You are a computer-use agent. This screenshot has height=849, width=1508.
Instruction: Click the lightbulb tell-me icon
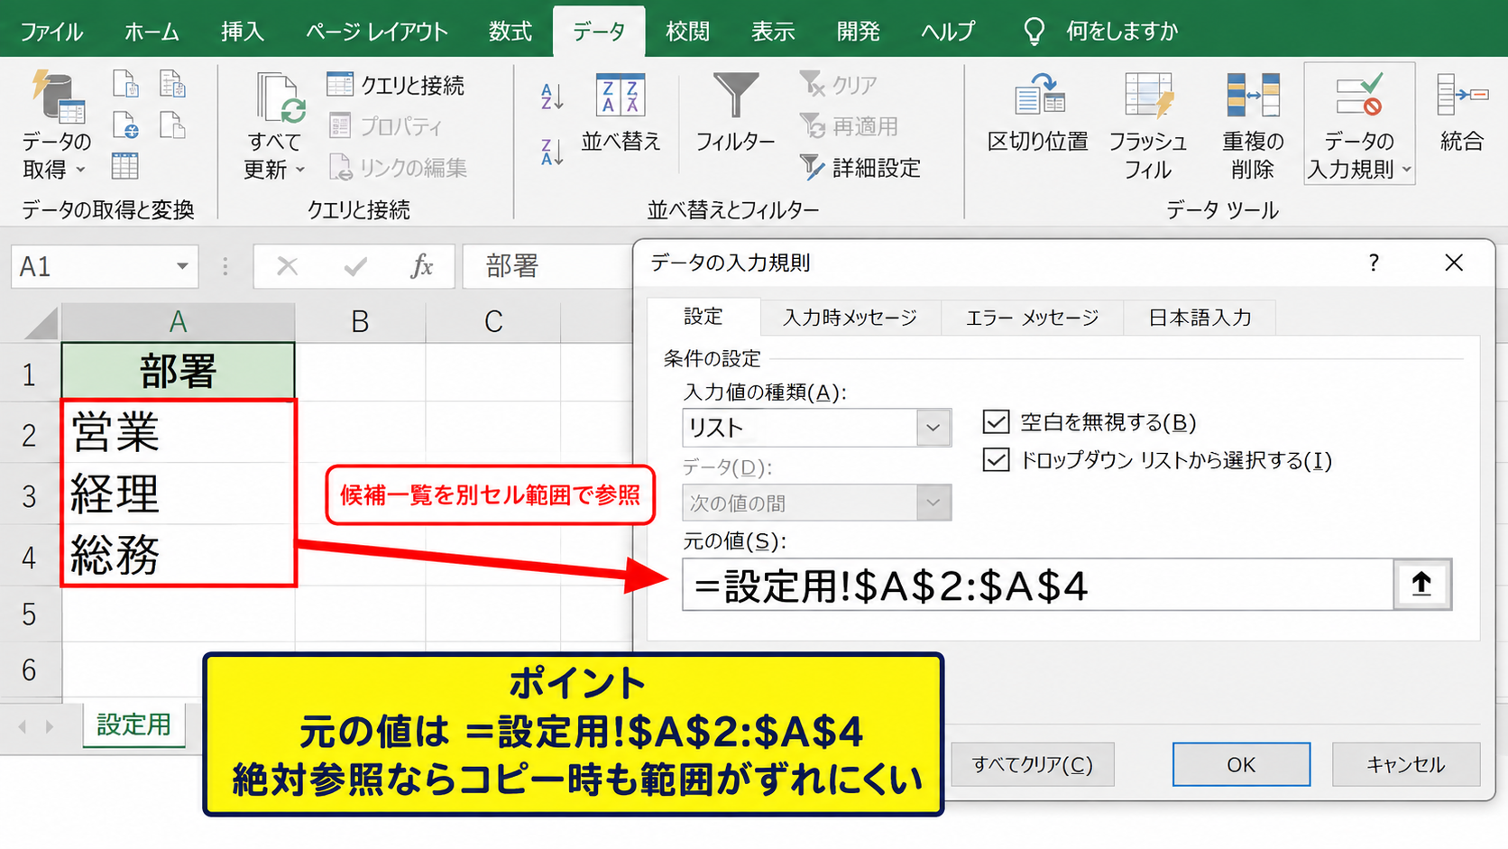click(1034, 32)
